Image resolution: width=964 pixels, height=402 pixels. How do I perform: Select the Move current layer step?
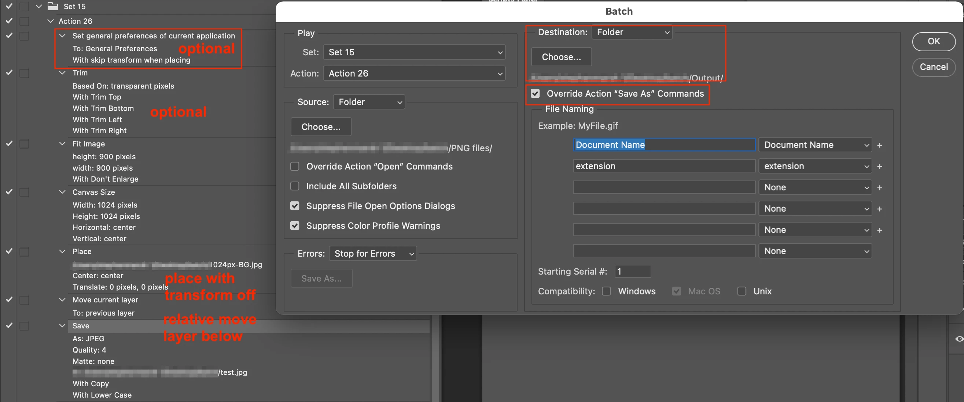(x=105, y=300)
